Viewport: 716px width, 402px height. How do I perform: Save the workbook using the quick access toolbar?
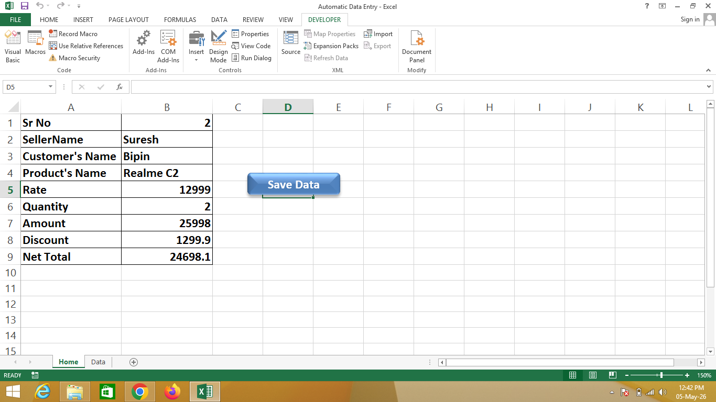(24, 6)
